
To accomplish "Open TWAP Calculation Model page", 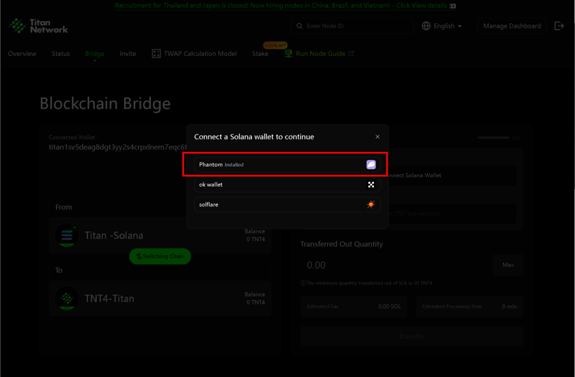I will click(x=194, y=54).
